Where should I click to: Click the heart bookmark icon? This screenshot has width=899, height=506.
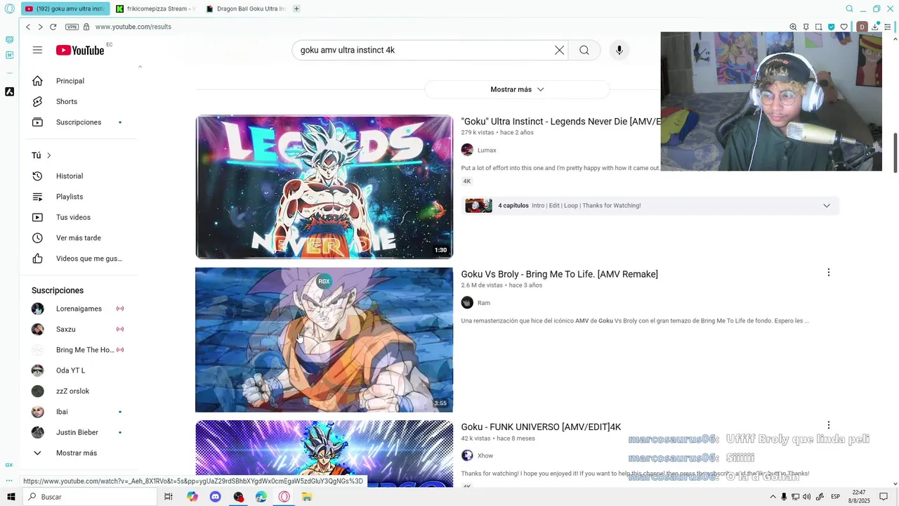(x=844, y=27)
